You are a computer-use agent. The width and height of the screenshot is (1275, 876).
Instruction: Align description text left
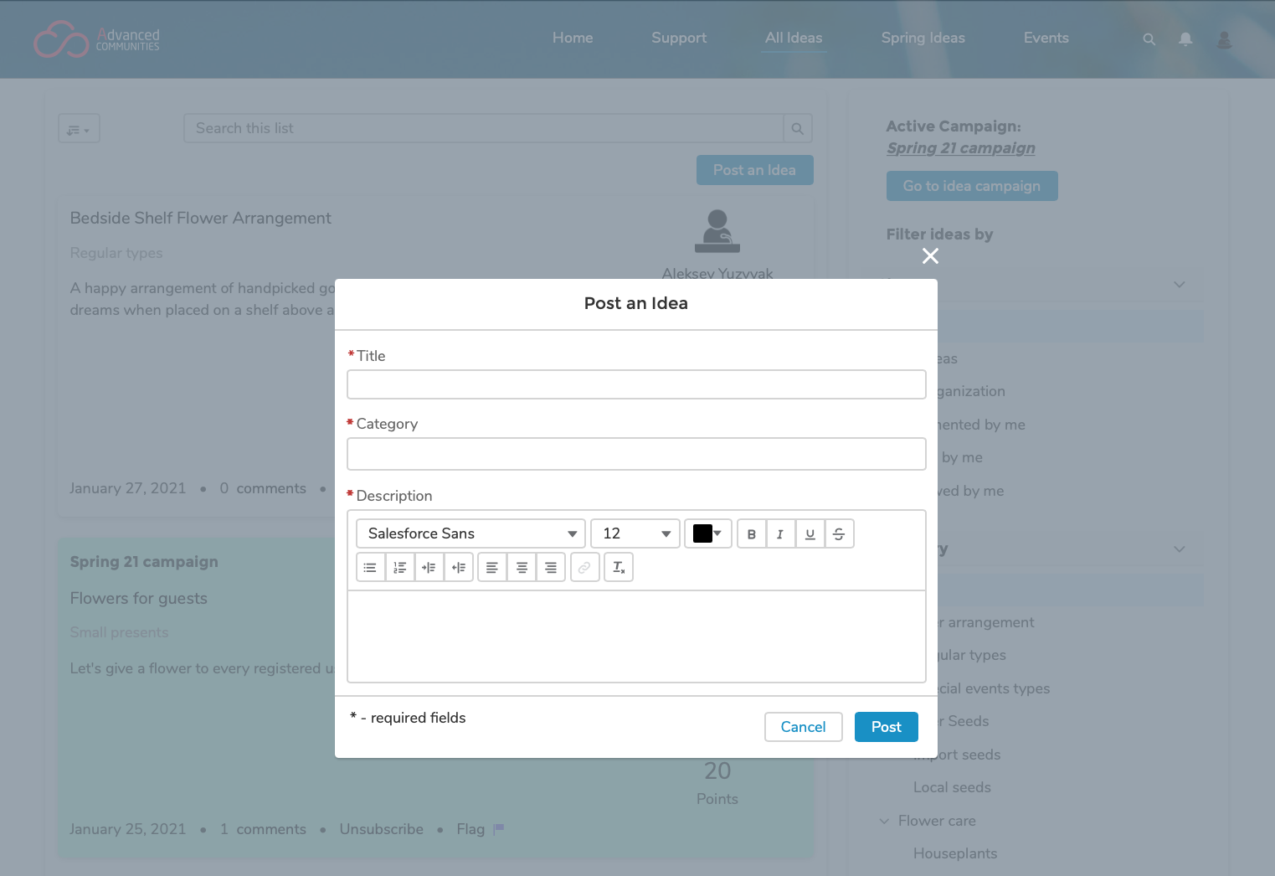click(x=492, y=567)
